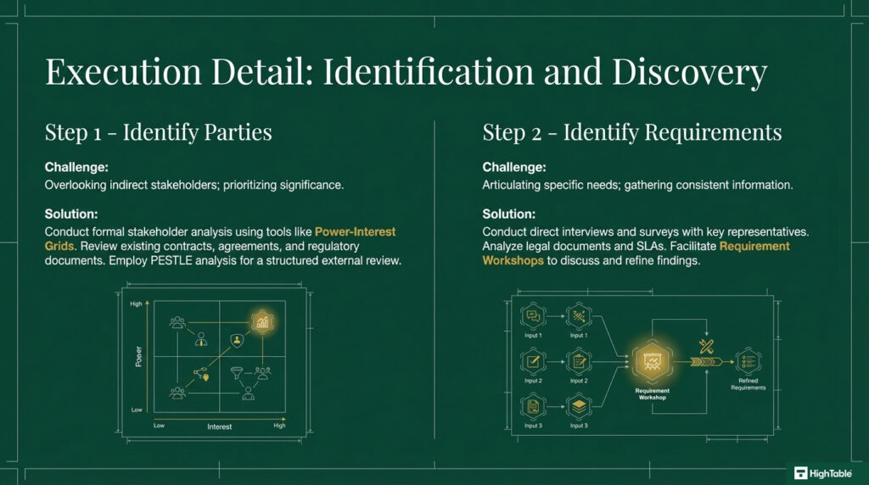869x485 pixels.
Task: Select the stacked layers Input 3 hexagon
Action: pyautogui.click(x=579, y=407)
